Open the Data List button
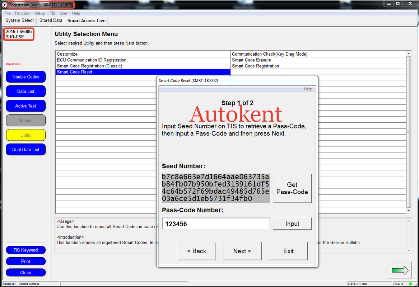This screenshot has height=287, width=419. click(25, 91)
